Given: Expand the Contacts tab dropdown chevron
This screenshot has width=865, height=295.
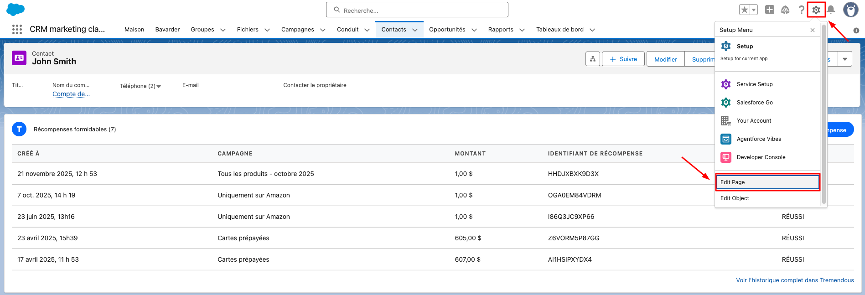Looking at the screenshot, I should coord(415,30).
